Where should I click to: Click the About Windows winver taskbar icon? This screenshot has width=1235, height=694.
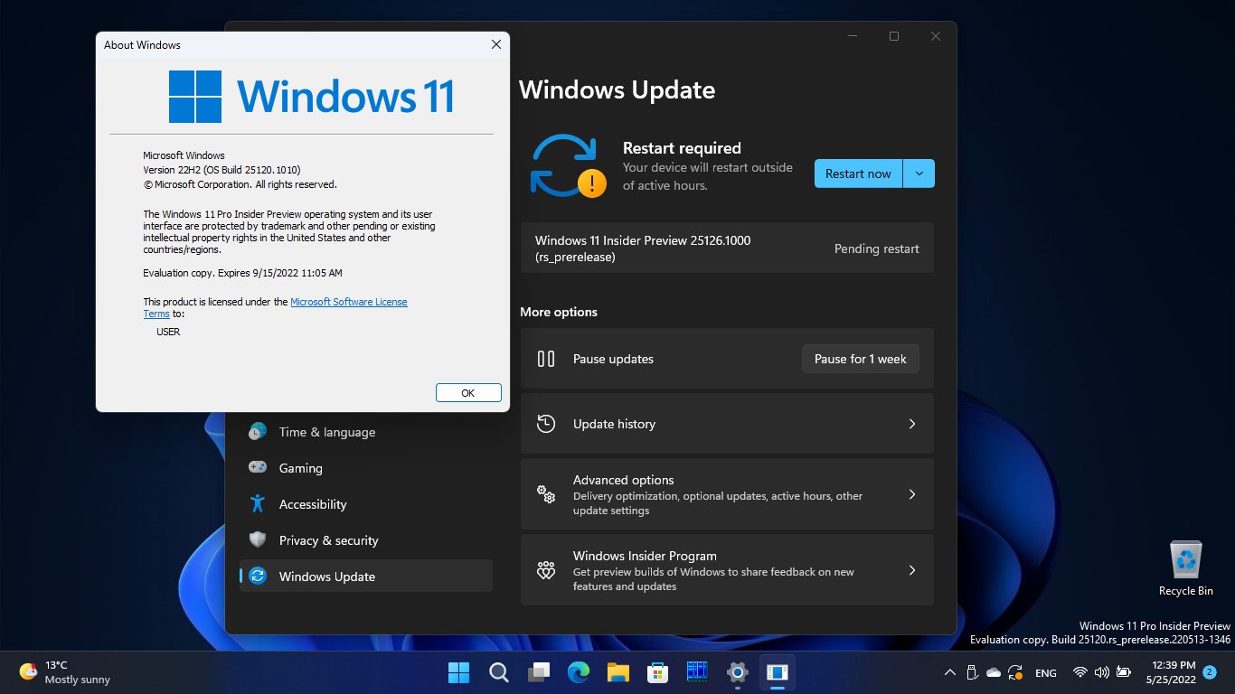pos(777,672)
